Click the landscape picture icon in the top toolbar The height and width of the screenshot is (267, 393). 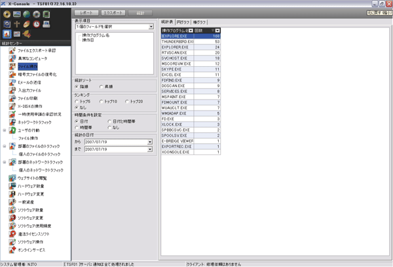click(x=17, y=14)
